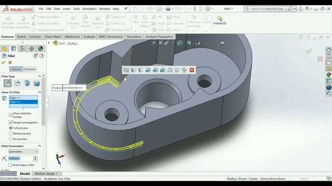Open the Edit menu

point(48,9)
